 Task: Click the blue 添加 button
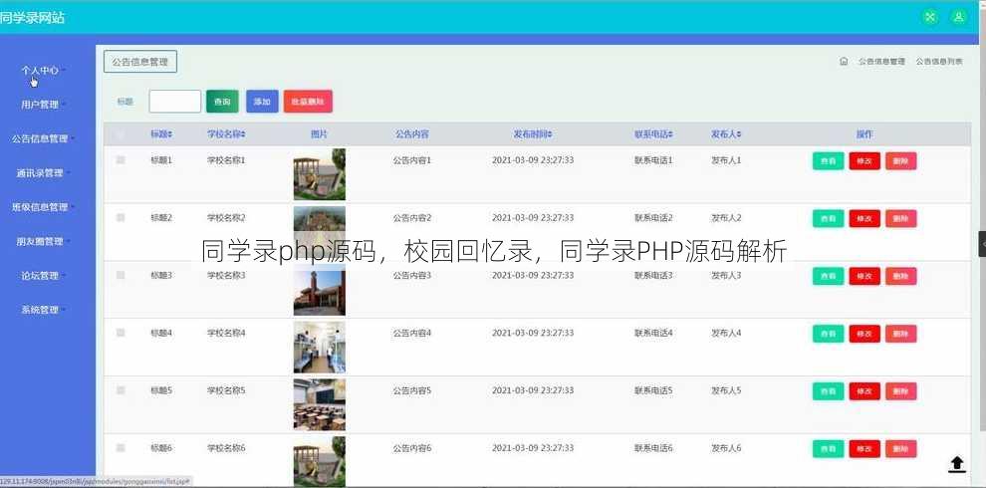[262, 102]
